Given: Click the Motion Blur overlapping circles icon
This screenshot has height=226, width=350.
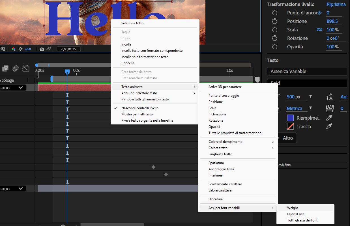Looking at the screenshot, I should click(16, 68).
